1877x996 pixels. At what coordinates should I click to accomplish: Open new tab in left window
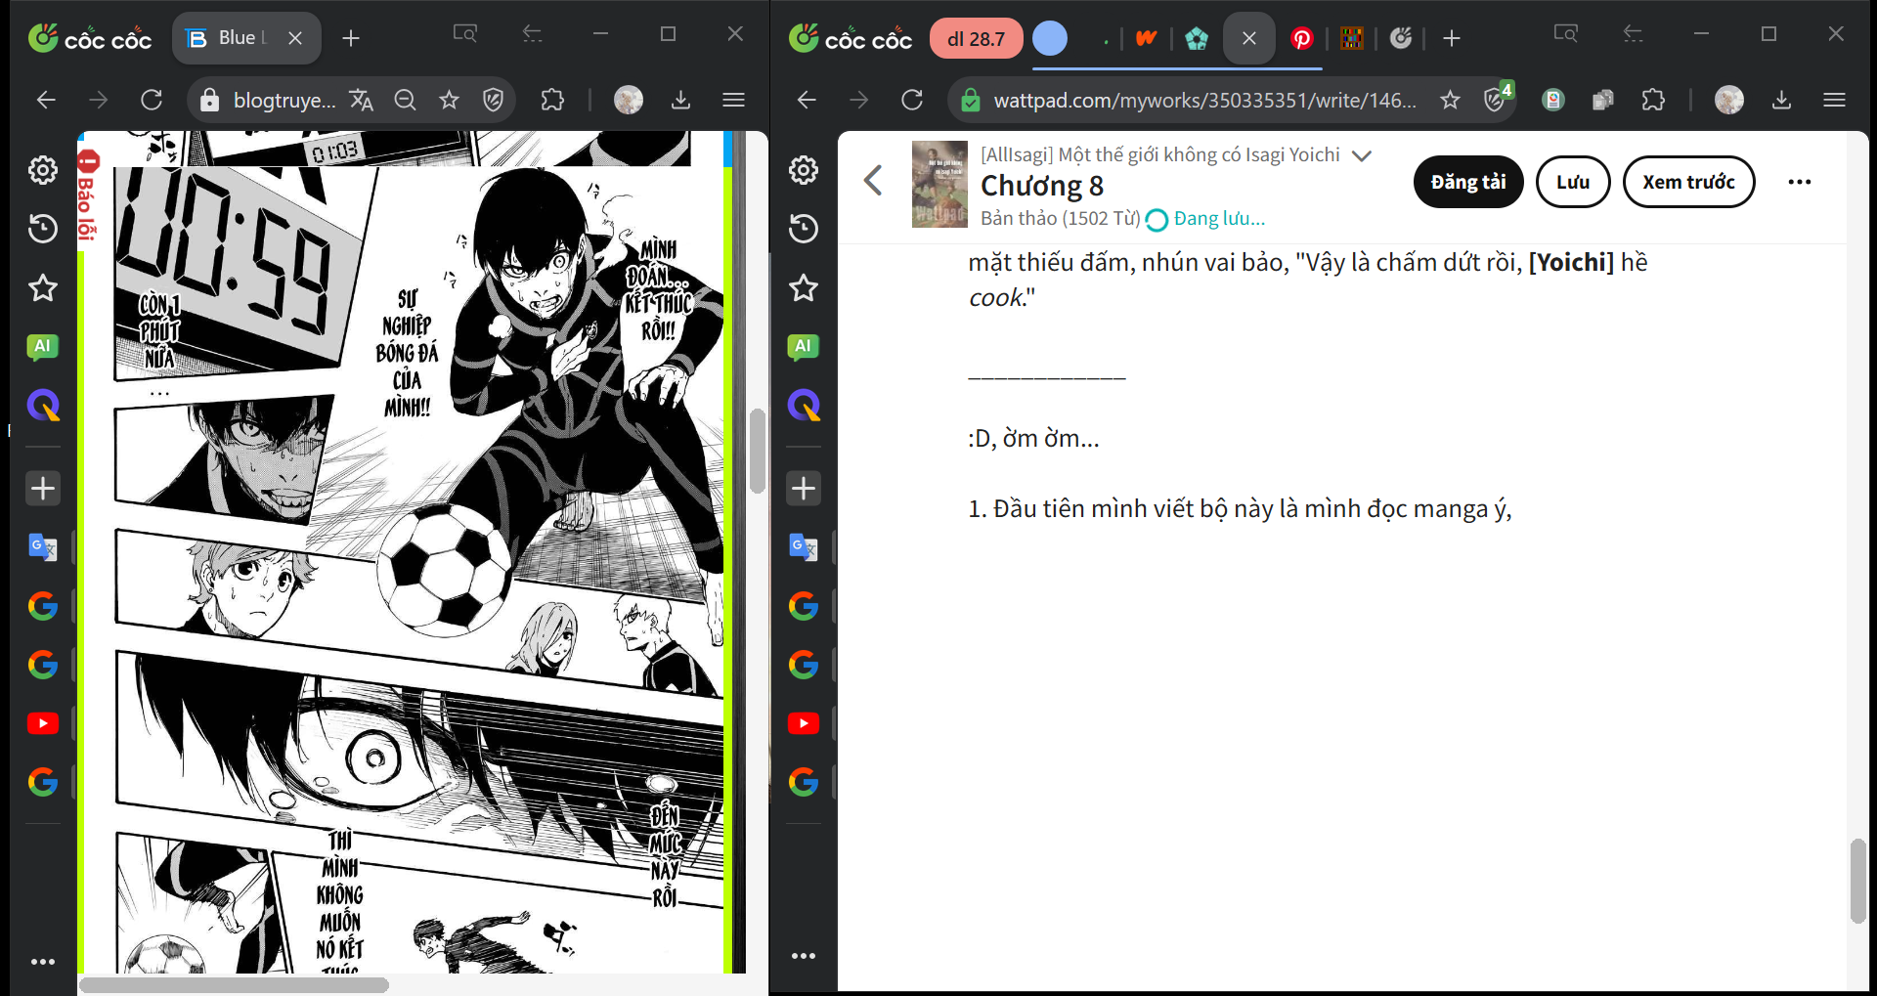tap(351, 38)
